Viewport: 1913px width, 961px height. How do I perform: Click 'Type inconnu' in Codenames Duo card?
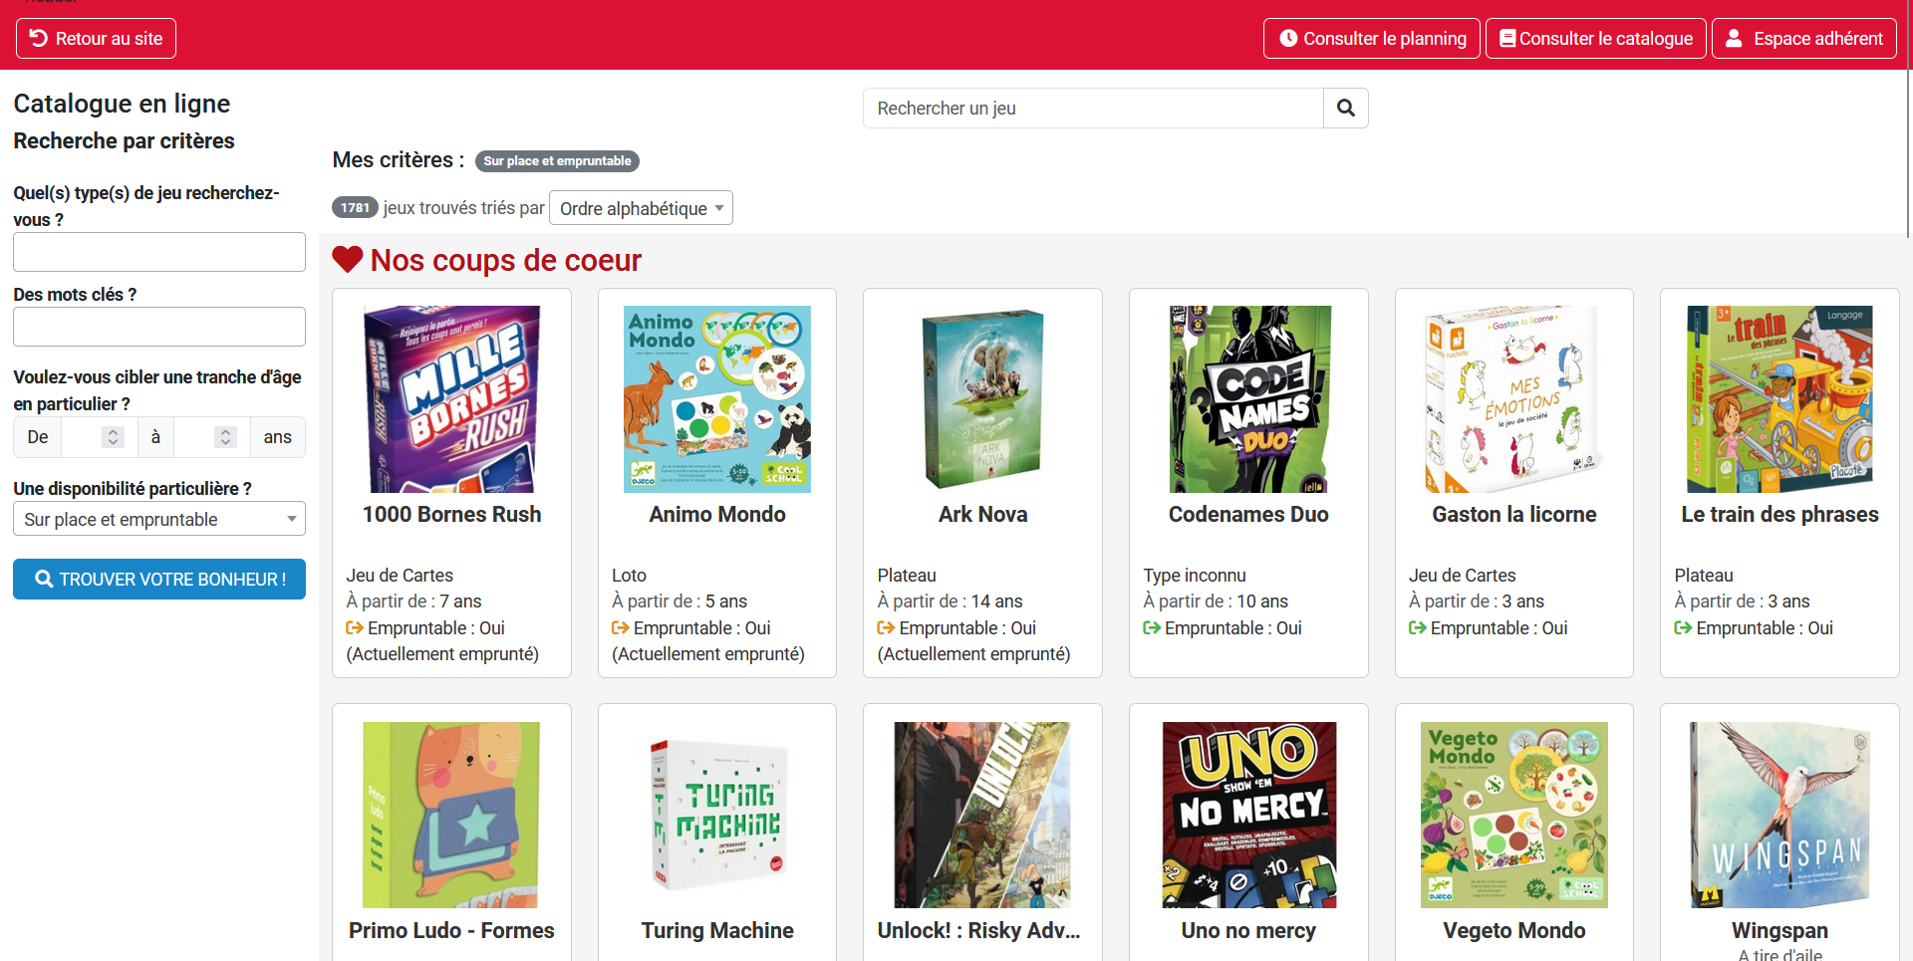[1194, 575]
